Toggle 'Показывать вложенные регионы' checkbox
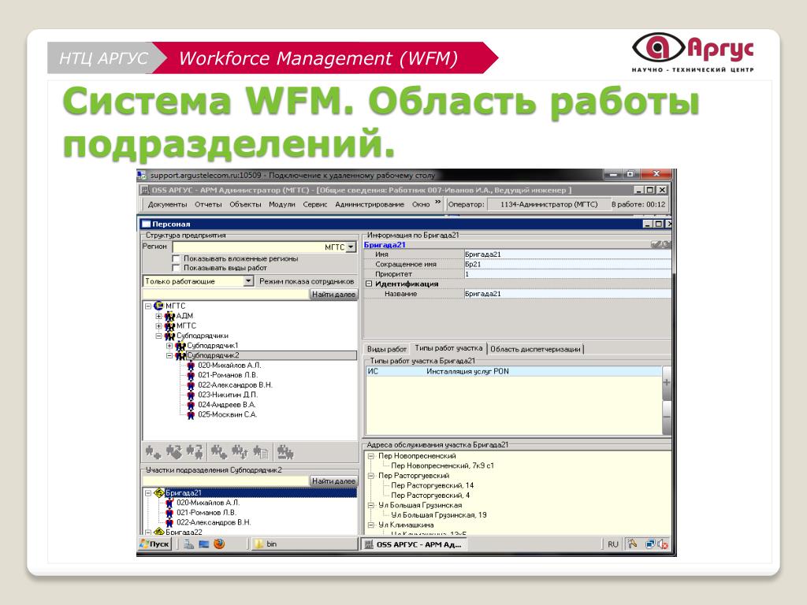The width and height of the screenshot is (807, 605). (x=176, y=258)
